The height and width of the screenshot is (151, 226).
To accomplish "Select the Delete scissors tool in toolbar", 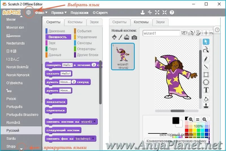I will (x=150, y=12).
